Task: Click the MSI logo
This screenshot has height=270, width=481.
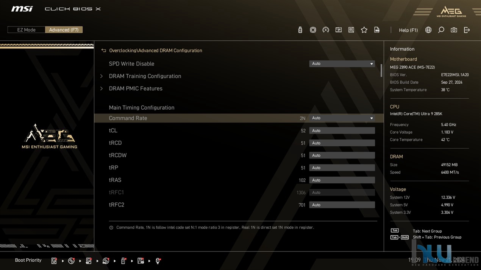Action: 22,9
